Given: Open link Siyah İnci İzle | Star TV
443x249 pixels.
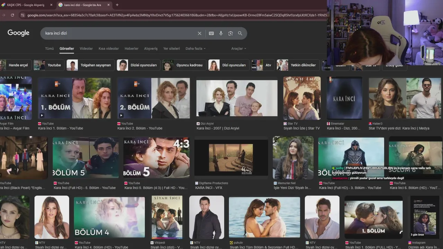Looking at the screenshot, I should click(x=301, y=128).
